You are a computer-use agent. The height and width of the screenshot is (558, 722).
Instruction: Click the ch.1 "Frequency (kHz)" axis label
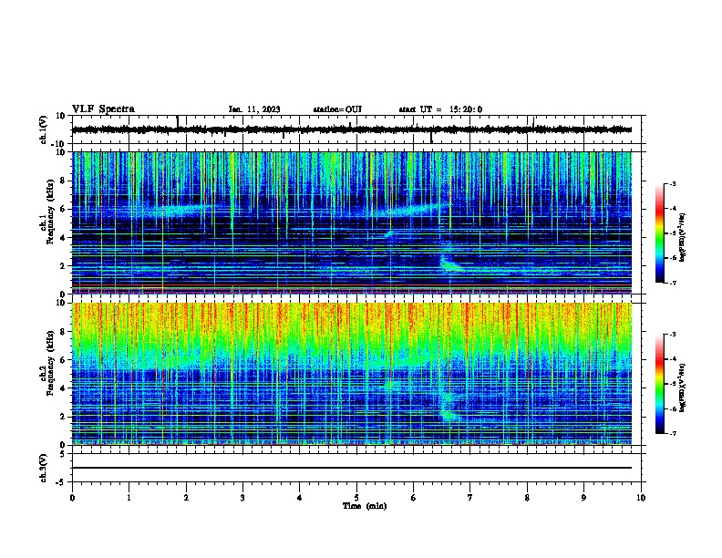pyautogui.click(x=50, y=212)
